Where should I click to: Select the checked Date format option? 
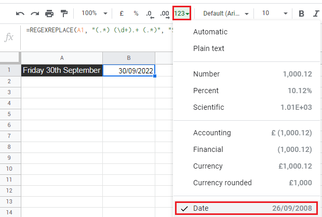point(247,208)
